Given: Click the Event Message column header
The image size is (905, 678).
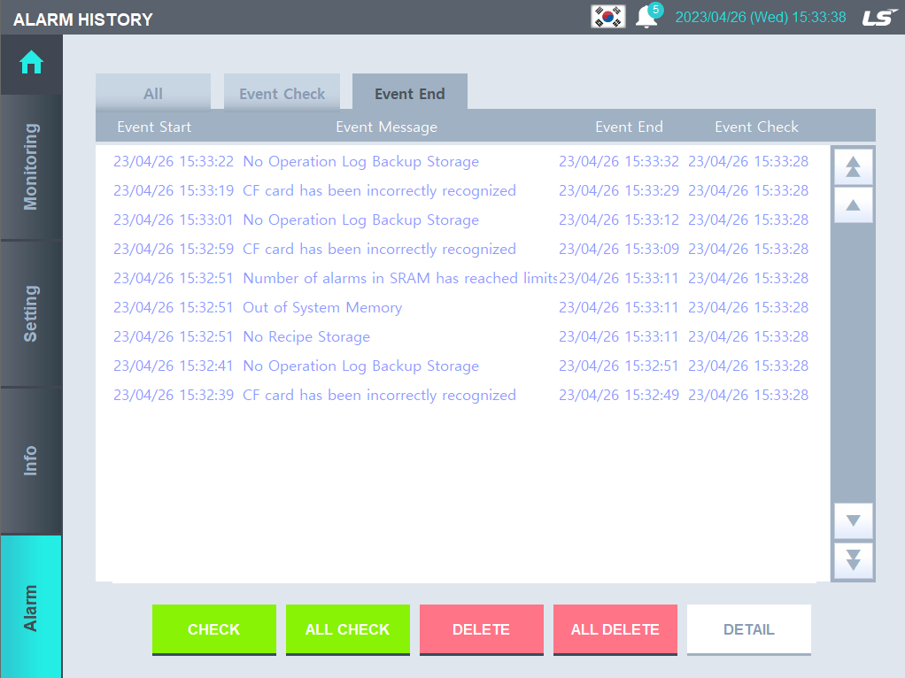Looking at the screenshot, I should pos(387,127).
